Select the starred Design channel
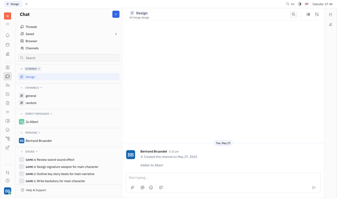This screenshot has height=198, width=337. pos(69,77)
